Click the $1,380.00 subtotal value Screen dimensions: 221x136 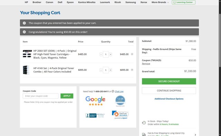[x=191, y=41]
